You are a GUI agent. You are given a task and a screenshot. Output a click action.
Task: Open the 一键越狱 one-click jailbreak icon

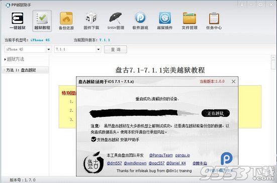18,21
